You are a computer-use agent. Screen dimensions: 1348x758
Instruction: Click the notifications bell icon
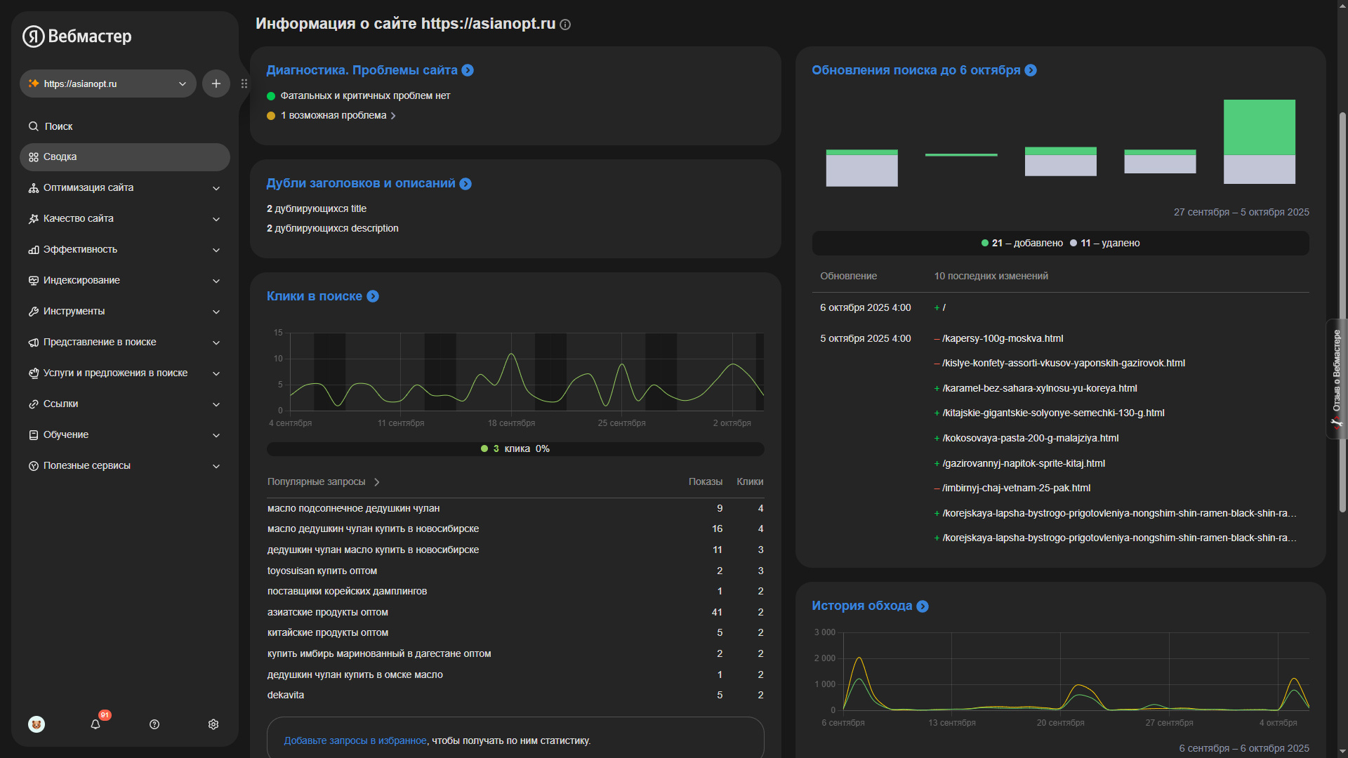point(95,724)
